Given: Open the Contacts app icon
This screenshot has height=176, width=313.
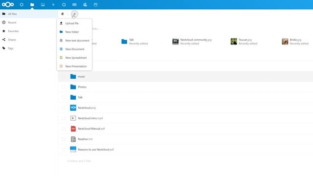Looking at the screenshot, I should point(85,4).
